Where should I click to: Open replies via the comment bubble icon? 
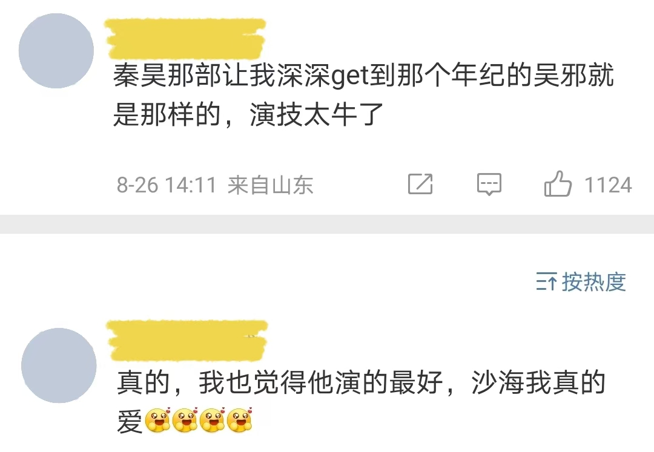point(489,184)
